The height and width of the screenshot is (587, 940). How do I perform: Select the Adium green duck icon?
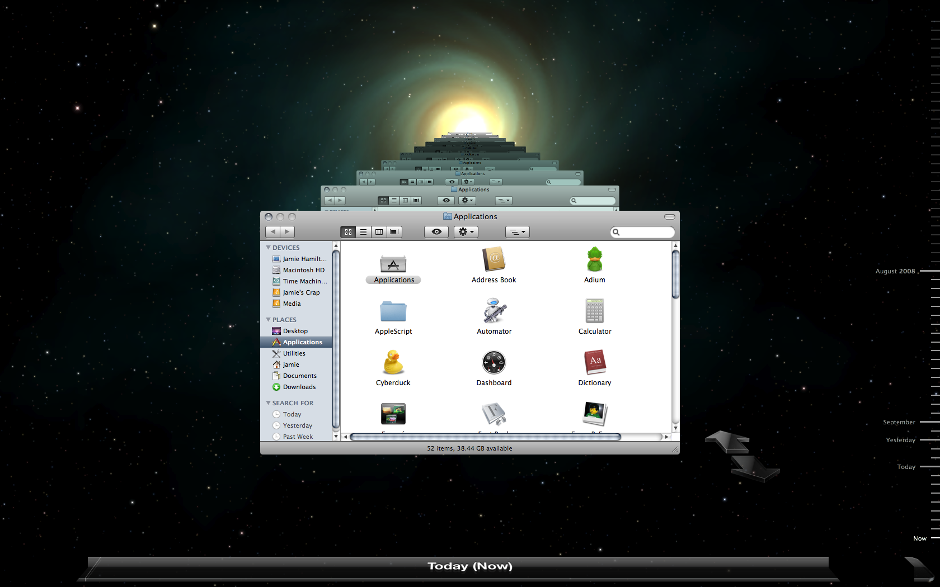[x=595, y=260]
